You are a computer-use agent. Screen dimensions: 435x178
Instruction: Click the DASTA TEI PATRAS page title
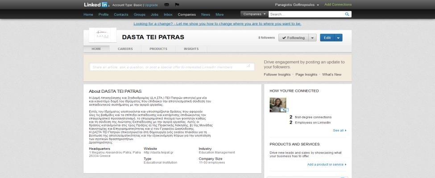tap(153, 37)
